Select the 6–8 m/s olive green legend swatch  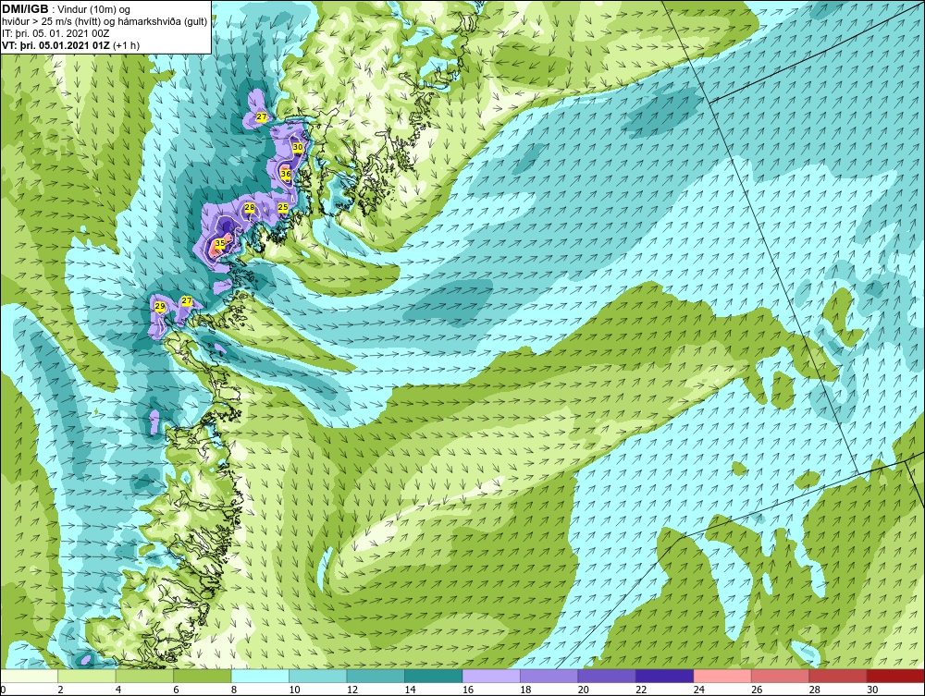click(203, 676)
